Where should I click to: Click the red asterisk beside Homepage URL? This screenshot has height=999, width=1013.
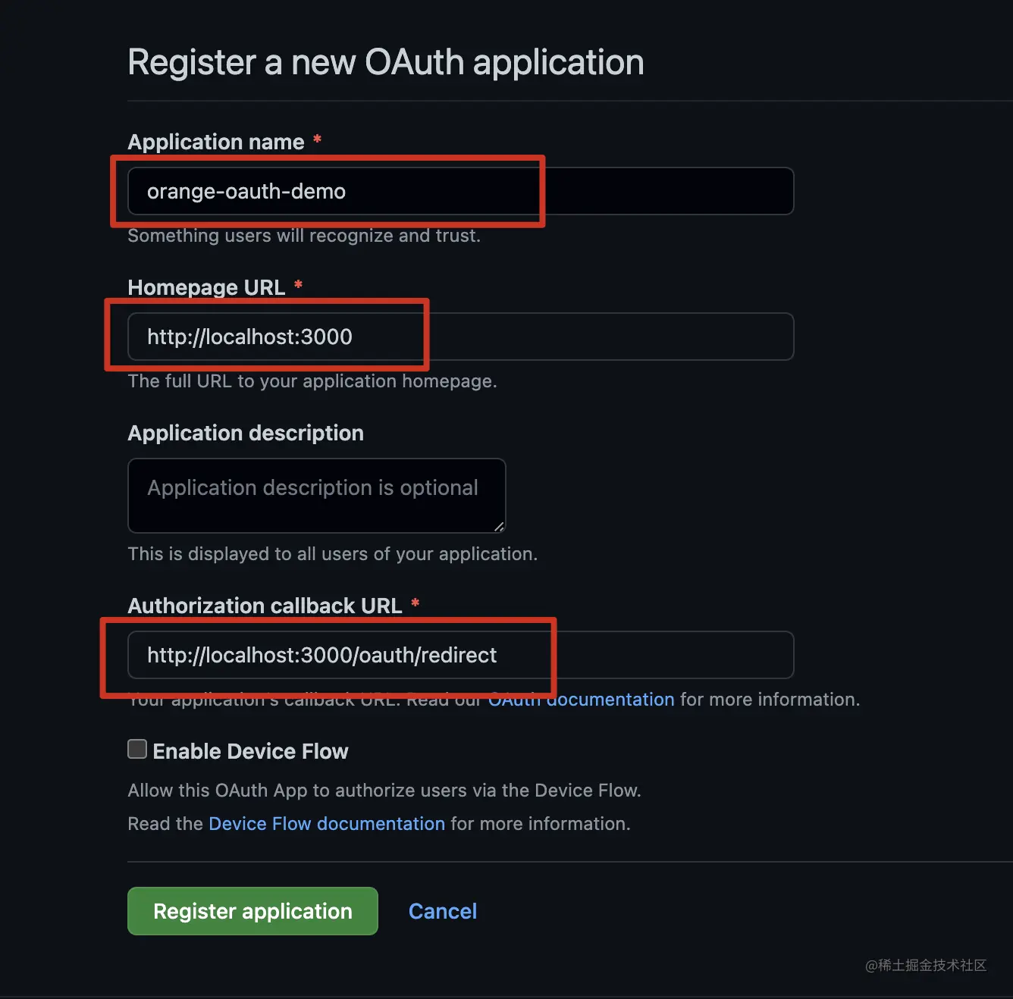298,287
